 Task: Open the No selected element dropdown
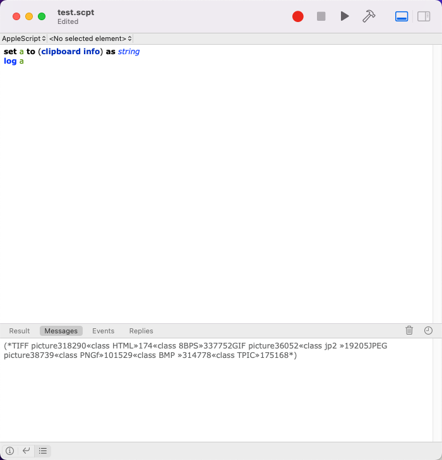pos(90,38)
